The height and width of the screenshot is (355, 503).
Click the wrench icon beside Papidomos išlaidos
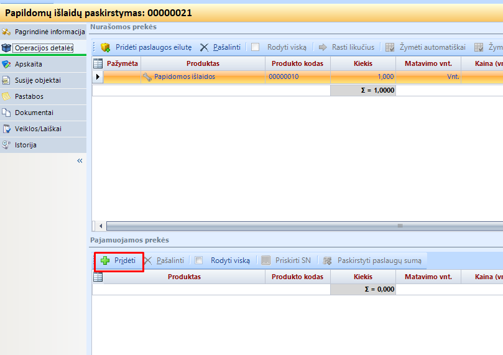pyautogui.click(x=147, y=77)
